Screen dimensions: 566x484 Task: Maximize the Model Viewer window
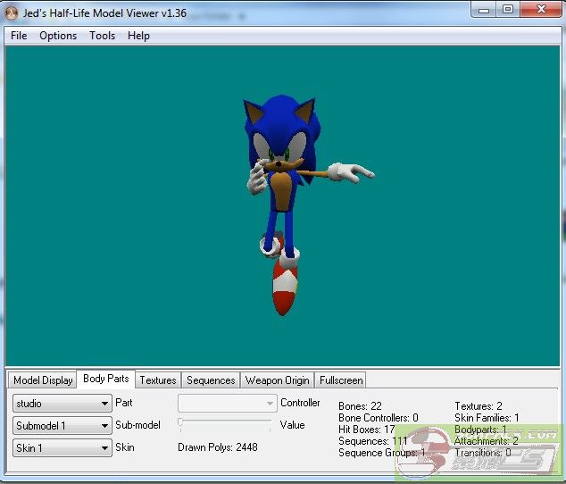coord(508,10)
